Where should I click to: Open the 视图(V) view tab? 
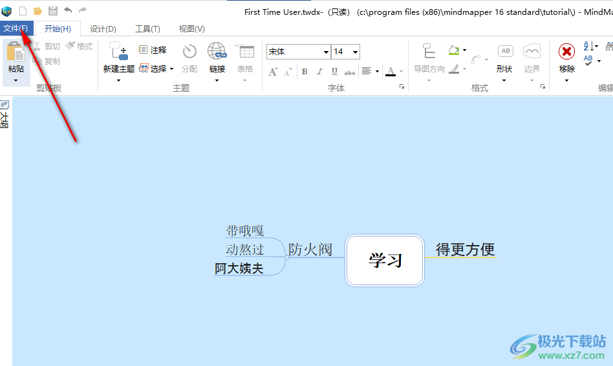[191, 29]
